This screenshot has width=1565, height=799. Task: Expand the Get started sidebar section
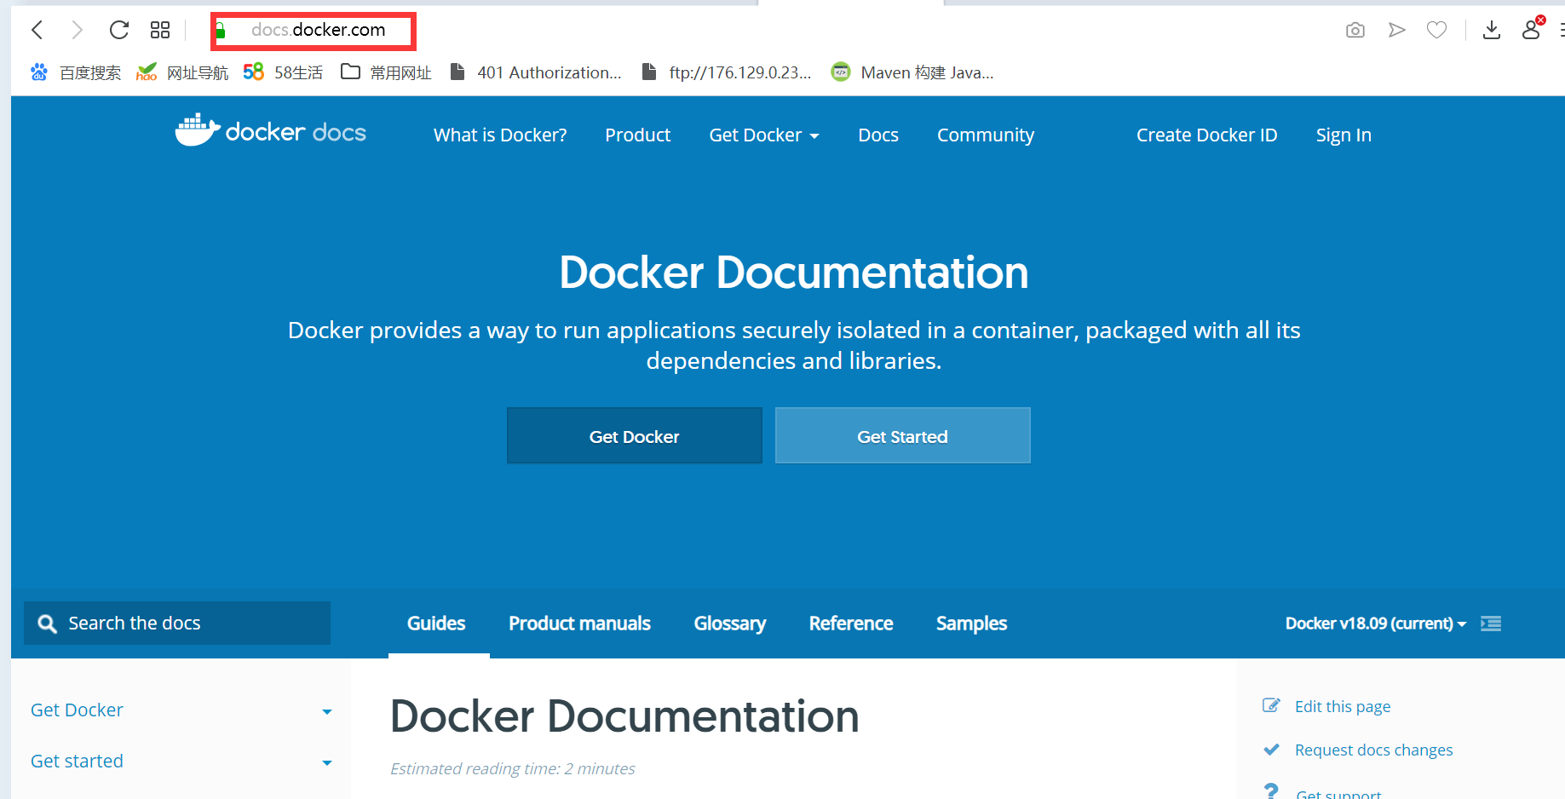(181, 762)
